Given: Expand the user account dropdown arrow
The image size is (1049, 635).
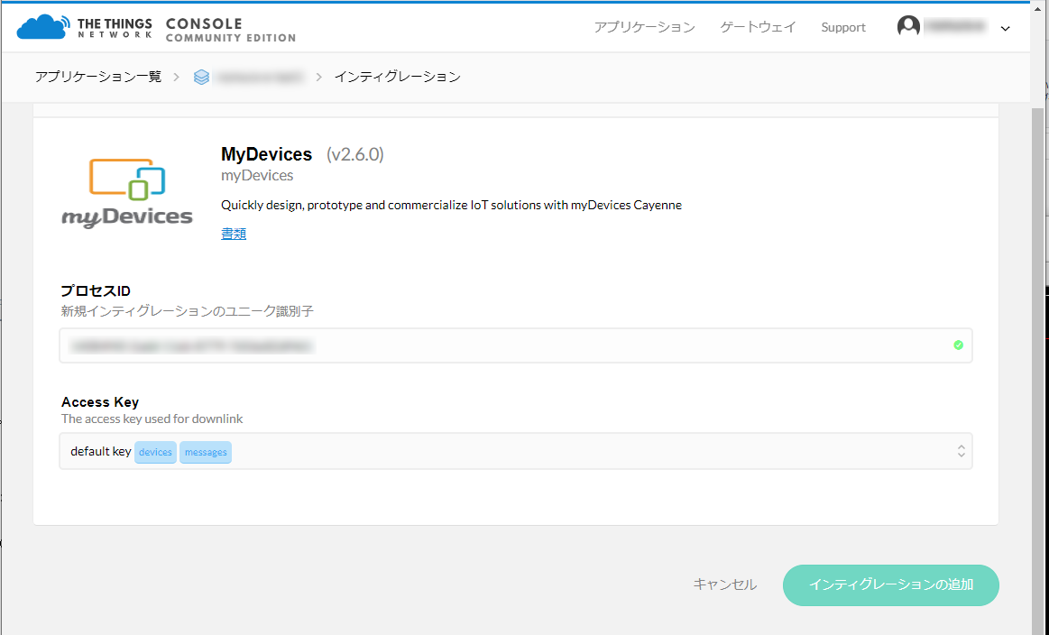Looking at the screenshot, I should 1005,29.
